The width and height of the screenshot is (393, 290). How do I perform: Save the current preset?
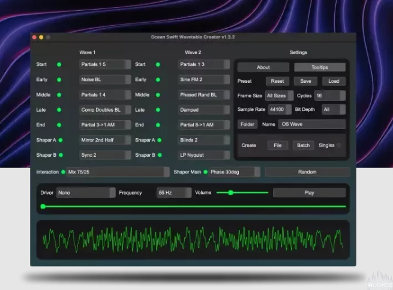click(305, 81)
